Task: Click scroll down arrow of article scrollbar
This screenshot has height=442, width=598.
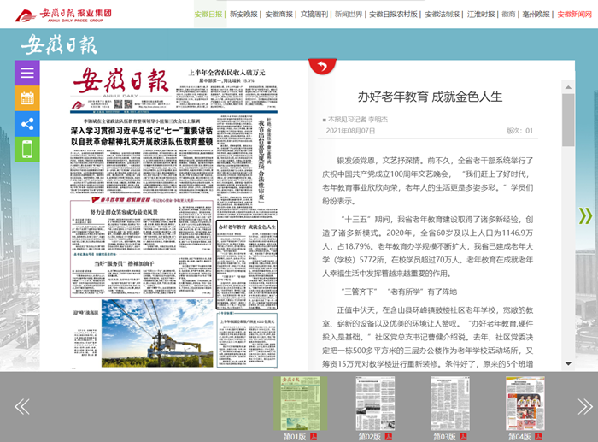Action: 568,363
